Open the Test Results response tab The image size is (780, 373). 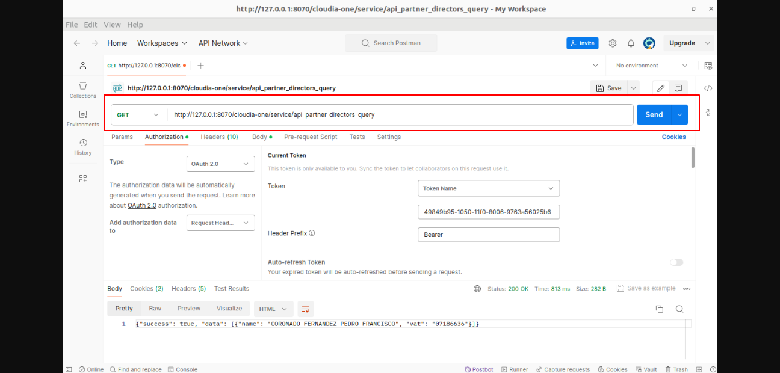[232, 289]
